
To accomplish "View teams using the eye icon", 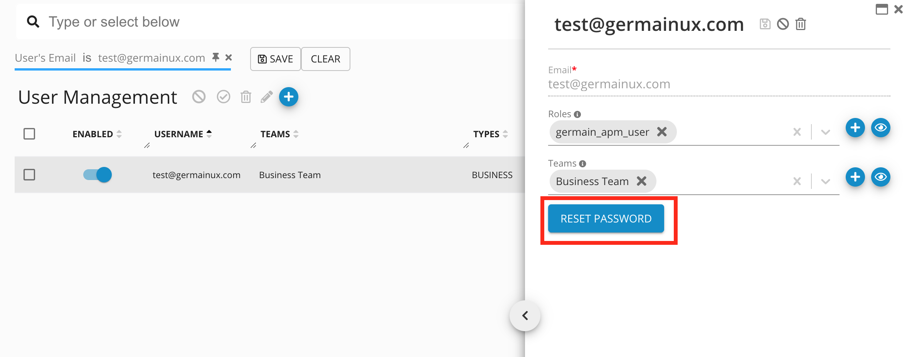I will click(880, 177).
